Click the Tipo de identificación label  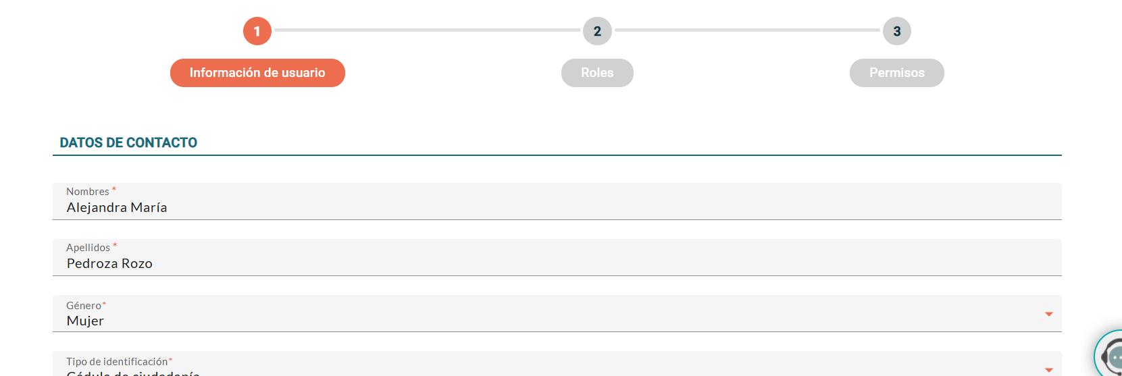click(x=117, y=362)
